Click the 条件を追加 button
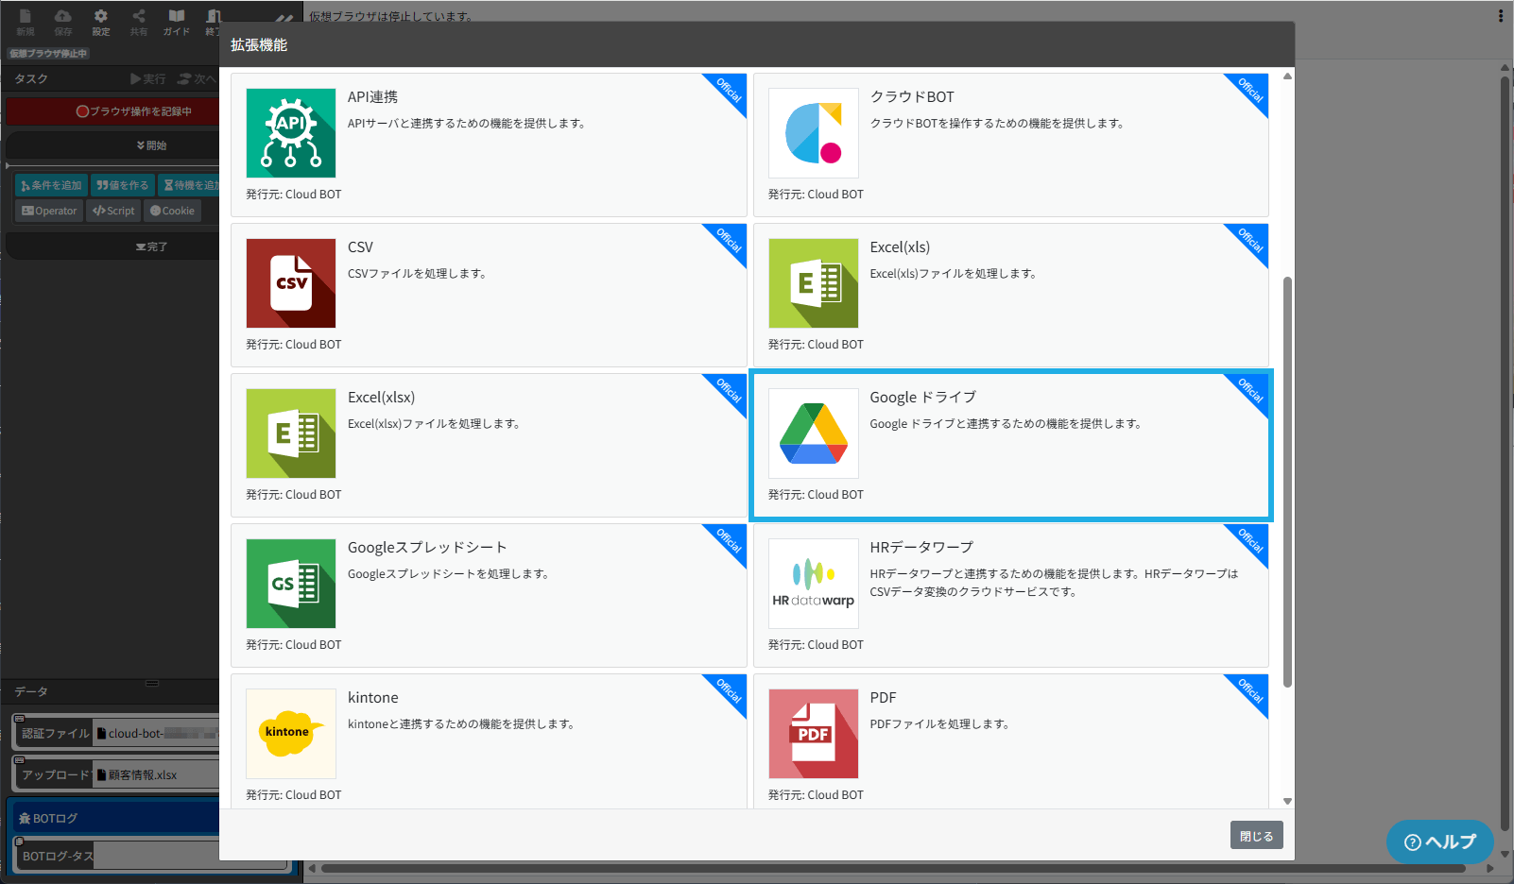The height and width of the screenshot is (884, 1514). coord(52,185)
